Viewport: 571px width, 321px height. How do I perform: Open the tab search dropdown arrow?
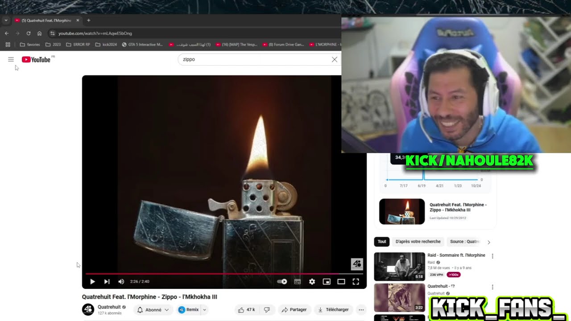[6, 21]
